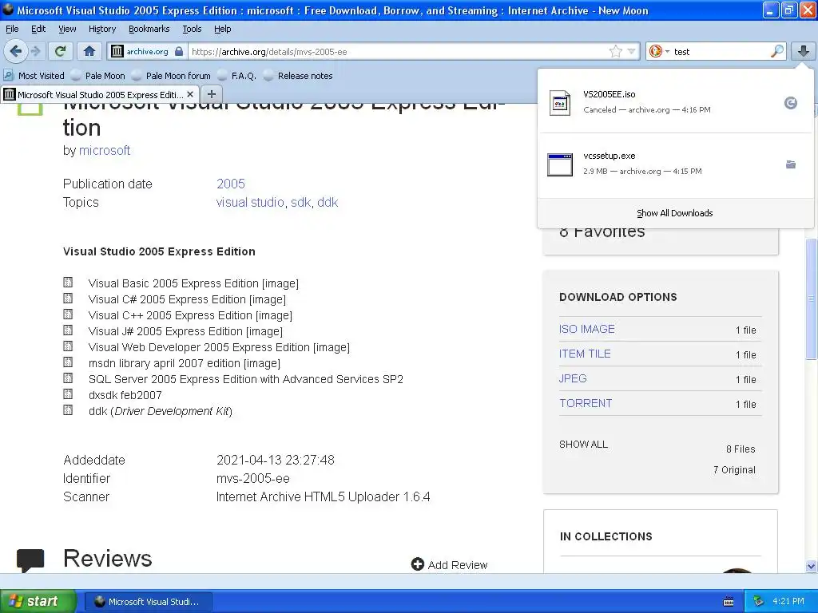Click icon beside Visual C++ 2005 Express Edition
This screenshot has height=613, width=818.
click(x=68, y=314)
